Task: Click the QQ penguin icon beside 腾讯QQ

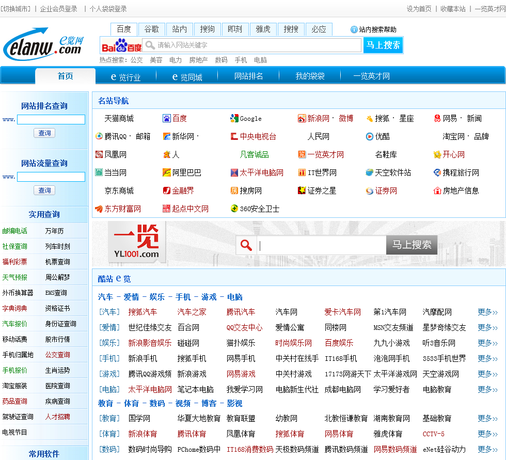Action: coord(99,136)
